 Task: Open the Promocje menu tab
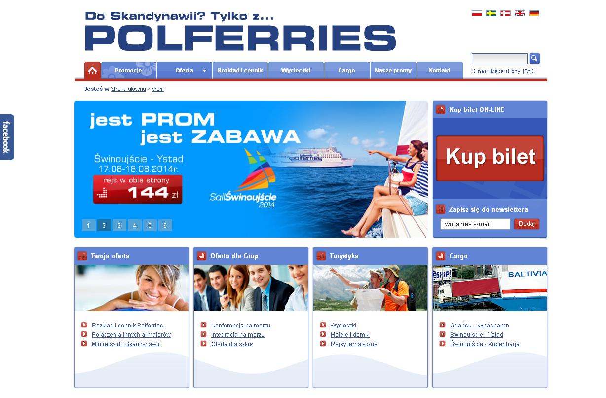[x=129, y=70]
